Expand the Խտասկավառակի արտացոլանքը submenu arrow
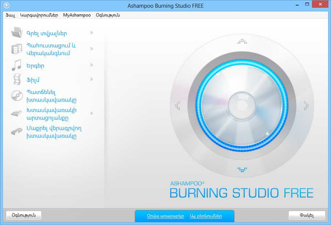The image size is (331, 225). [x=92, y=113]
